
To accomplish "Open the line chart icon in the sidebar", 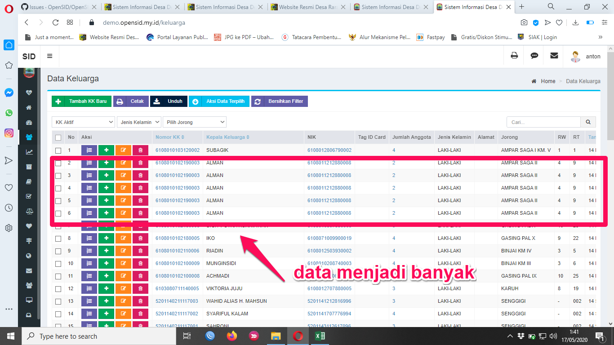I will pos(28,151).
